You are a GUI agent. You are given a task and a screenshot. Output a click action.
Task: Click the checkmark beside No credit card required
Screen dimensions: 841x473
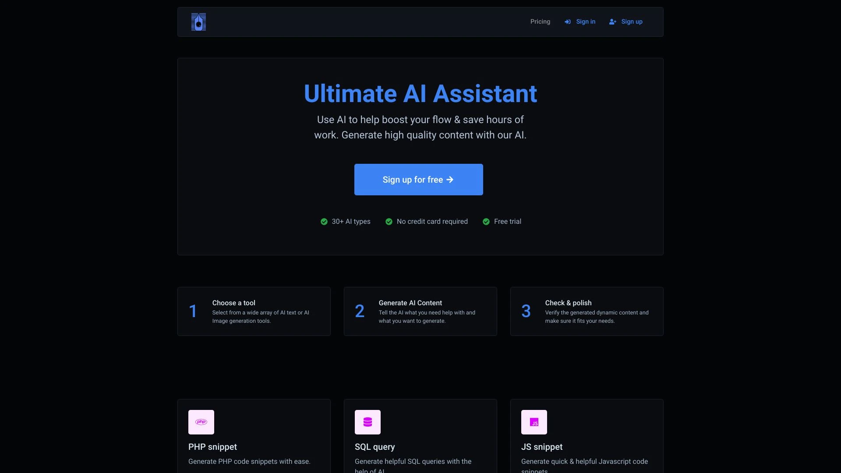tap(389, 222)
